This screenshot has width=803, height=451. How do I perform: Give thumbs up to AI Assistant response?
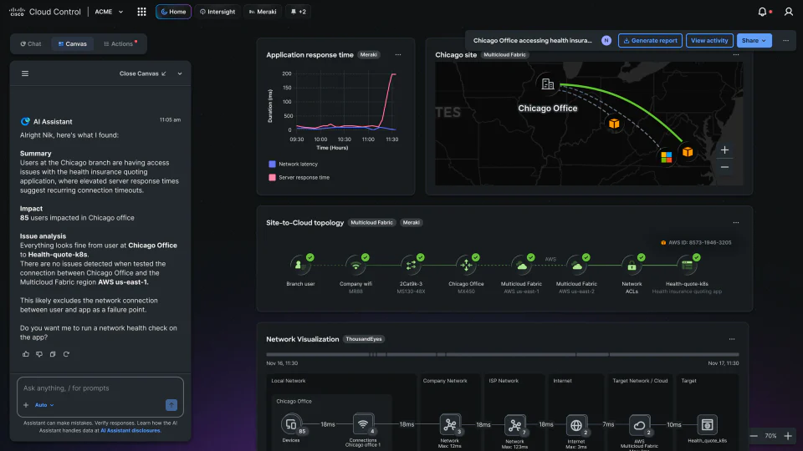(x=26, y=354)
